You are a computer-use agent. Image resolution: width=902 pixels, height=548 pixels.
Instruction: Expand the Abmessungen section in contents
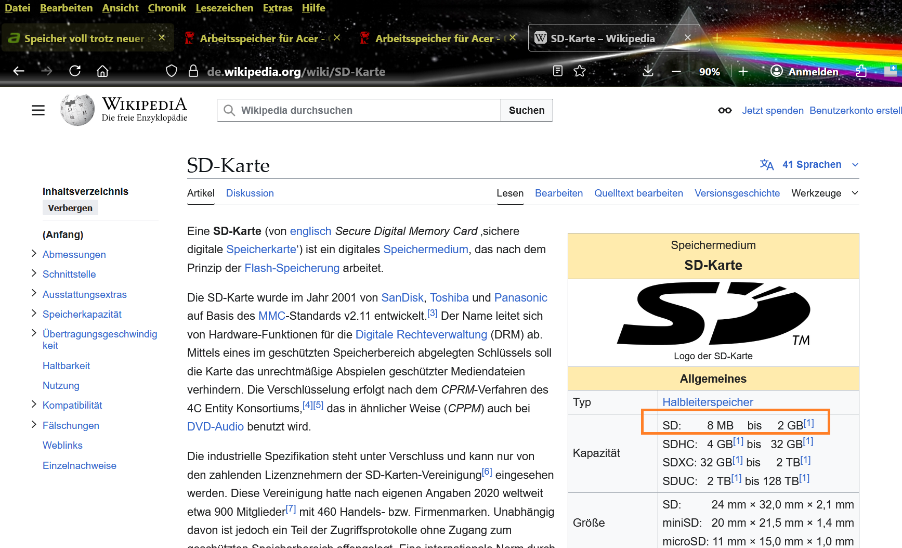34,254
